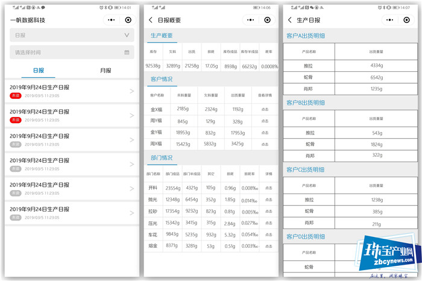
Task: Select the 客户情况 section heading
Action: [x=162, y=79]
